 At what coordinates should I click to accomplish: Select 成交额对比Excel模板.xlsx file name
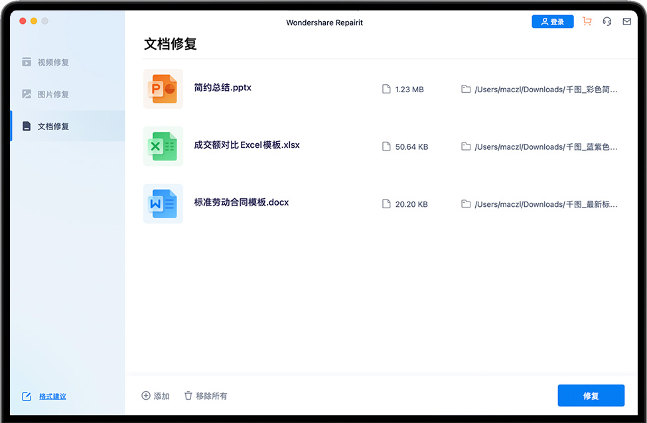(x=246, y=145)
